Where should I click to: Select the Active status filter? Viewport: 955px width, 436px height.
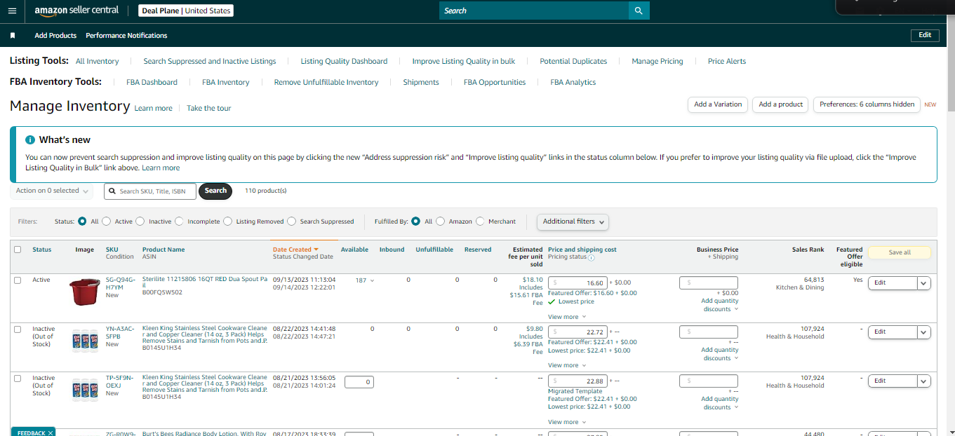coord(107,222)
